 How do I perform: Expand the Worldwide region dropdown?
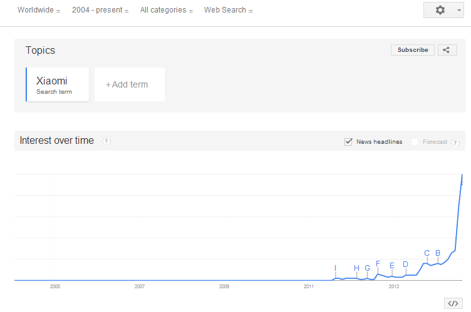pos(39,10)
